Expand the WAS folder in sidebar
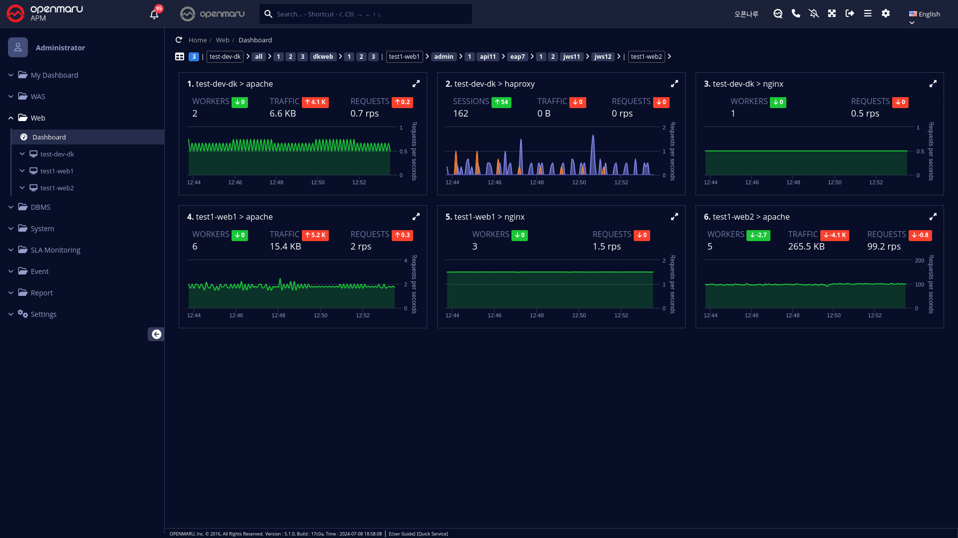The height and width of the screenshot is (538, 958). click(x=38, y=97)
